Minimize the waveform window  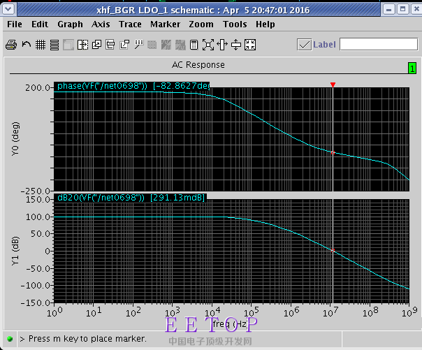click(x=388, y=10)
